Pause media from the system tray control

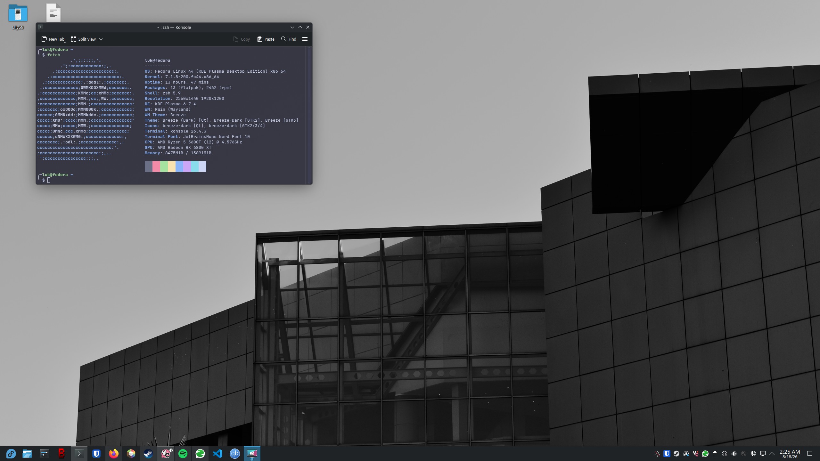[725, 454]
